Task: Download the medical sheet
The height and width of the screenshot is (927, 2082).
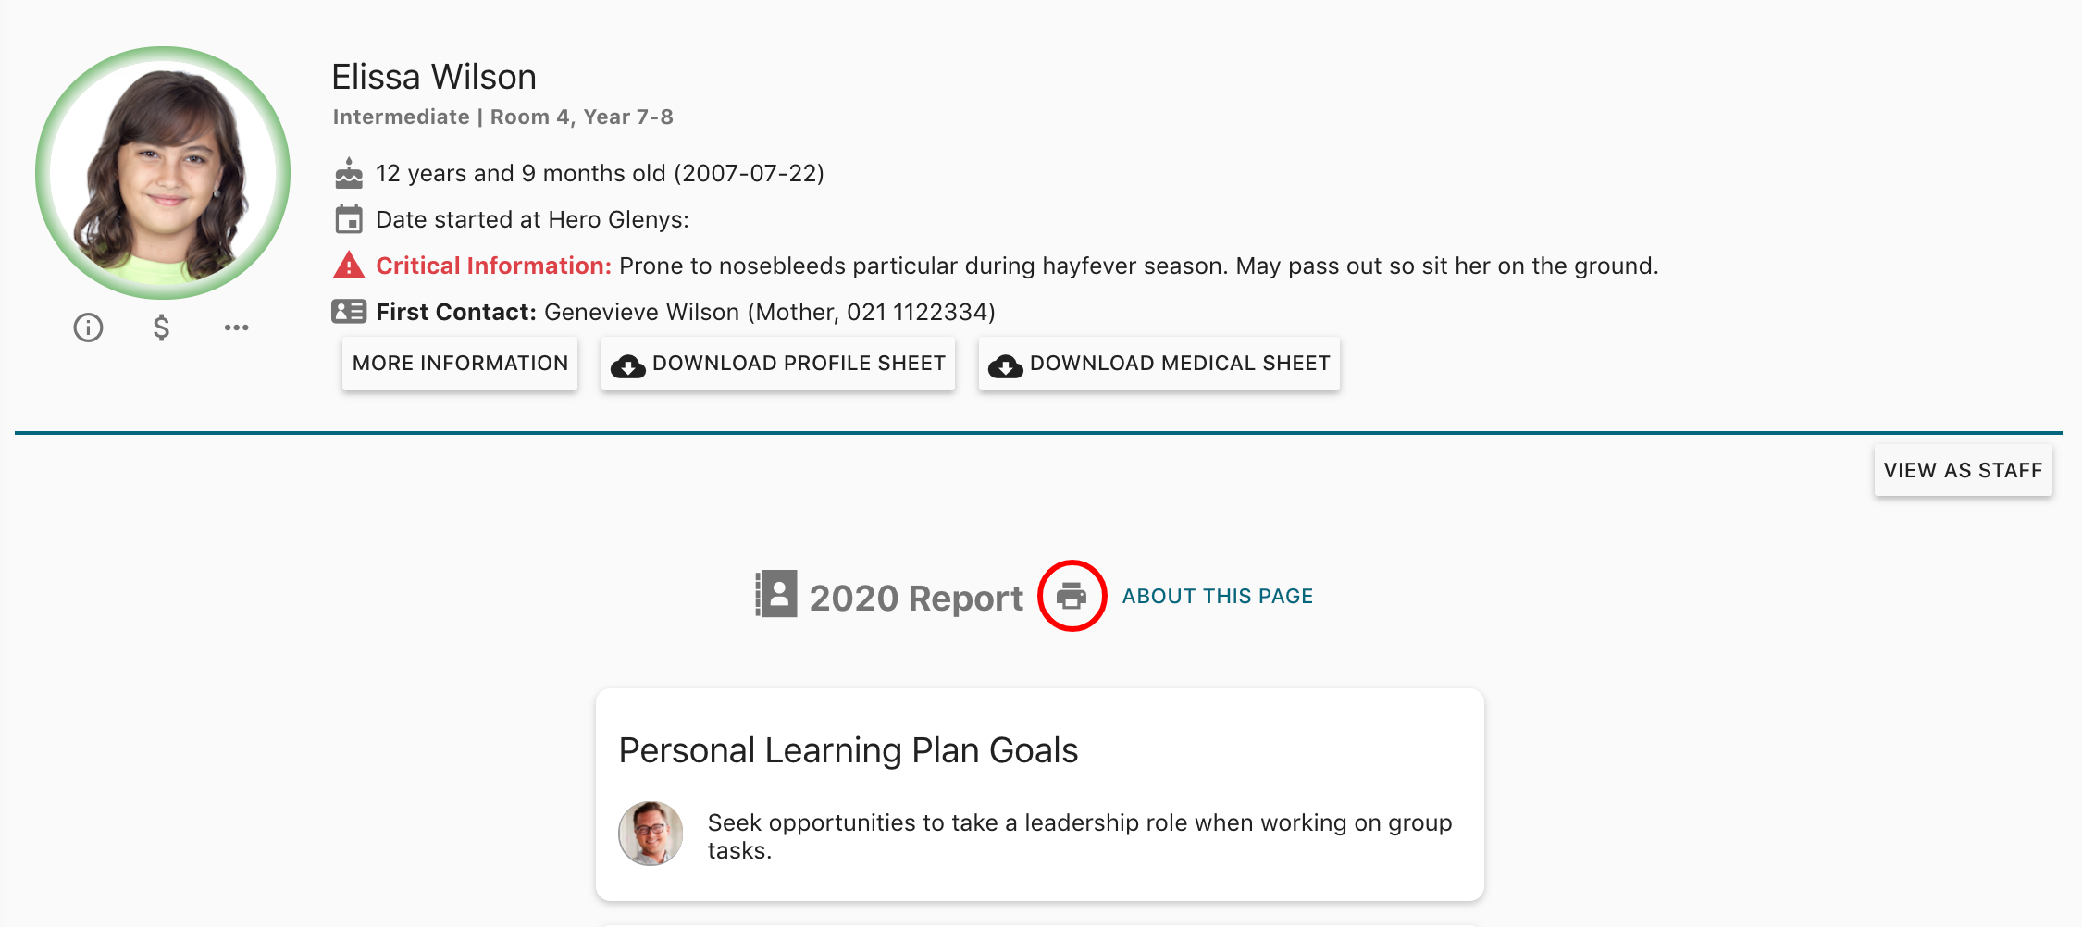Action: tap(1159, 364)
